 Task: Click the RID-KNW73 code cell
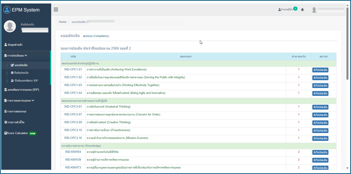(x=73, y=167)
